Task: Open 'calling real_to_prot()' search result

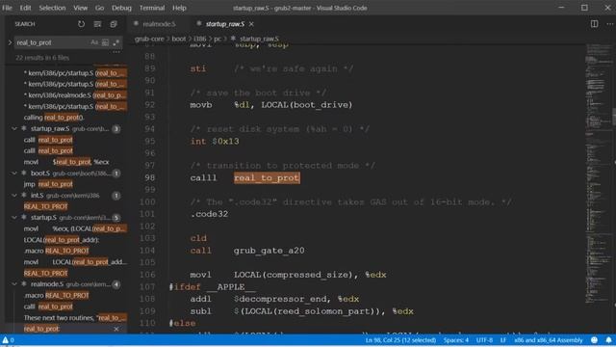Action: [x=54, y=118]
